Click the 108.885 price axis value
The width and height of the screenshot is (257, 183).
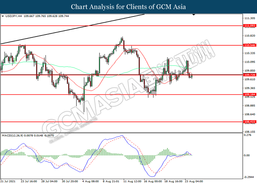250,105
